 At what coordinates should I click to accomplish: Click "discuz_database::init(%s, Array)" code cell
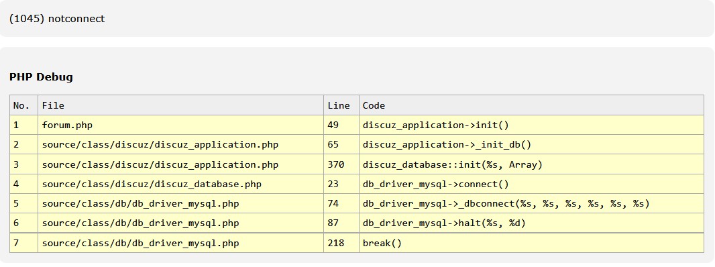pyautogui.click(x=531, y=164)
